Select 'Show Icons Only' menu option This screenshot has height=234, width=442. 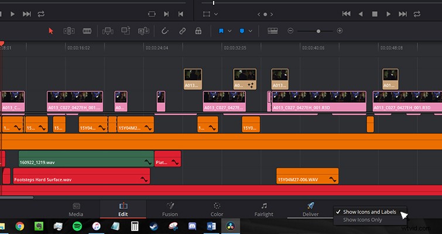pyautogui.click(x=362, y=220)
